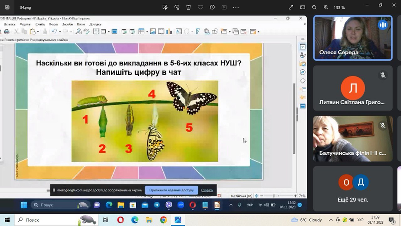The width and height of the screenshot is (401, 226).
Task: Click the 133 % zoom level value
Action: click(339, 8)
